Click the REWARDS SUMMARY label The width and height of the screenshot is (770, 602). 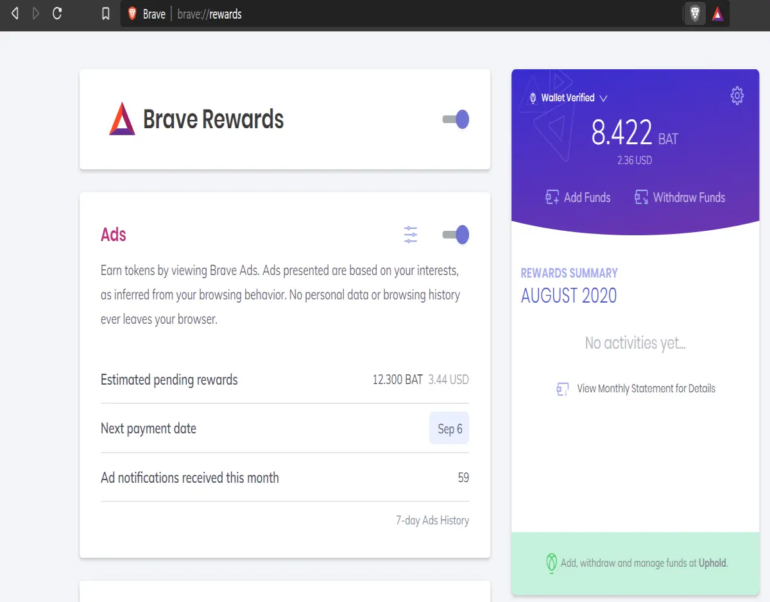[x=569, y=273]
